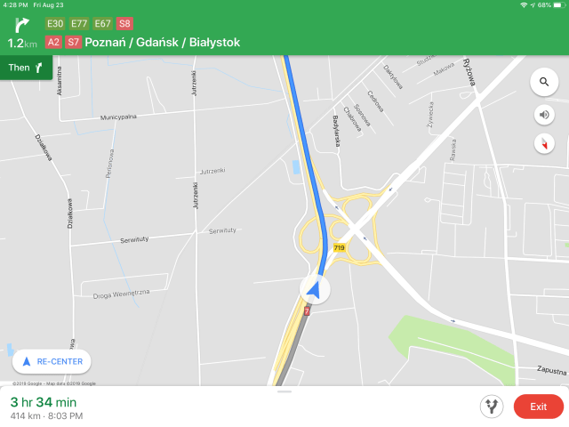
Task: Select the 719 road shield marker
Action: [339, 248]
